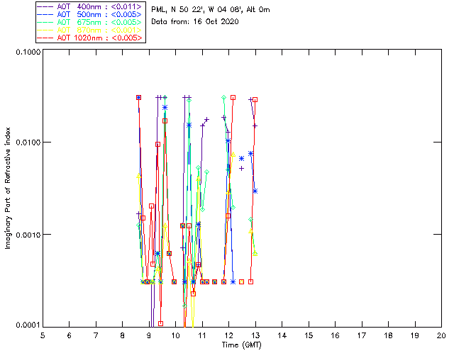Click the x-axis tick label 11
Image resolution: width=454 pixels, height=363 pixels.
click(202, 335)
